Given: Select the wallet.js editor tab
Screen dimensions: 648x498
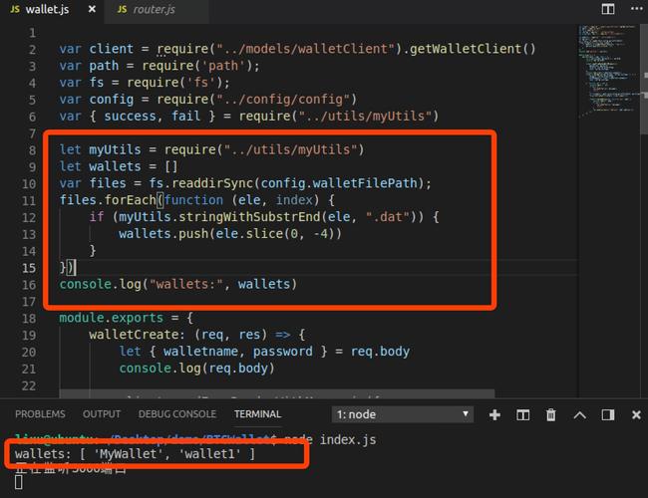Looking at the screenshot, I should 47,10.
